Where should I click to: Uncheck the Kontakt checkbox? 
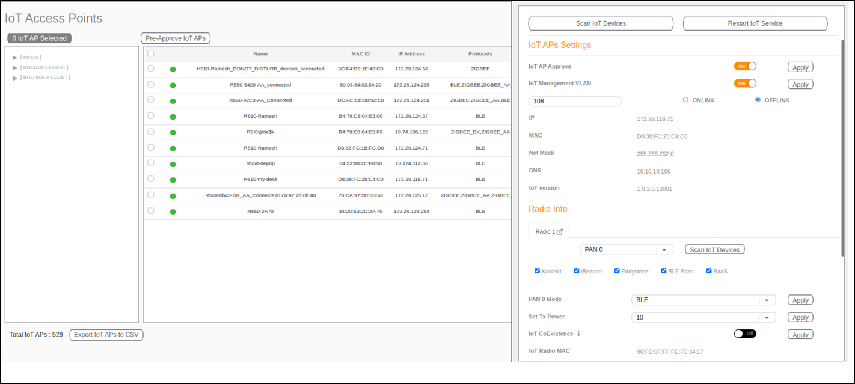(x=538, y=271)
